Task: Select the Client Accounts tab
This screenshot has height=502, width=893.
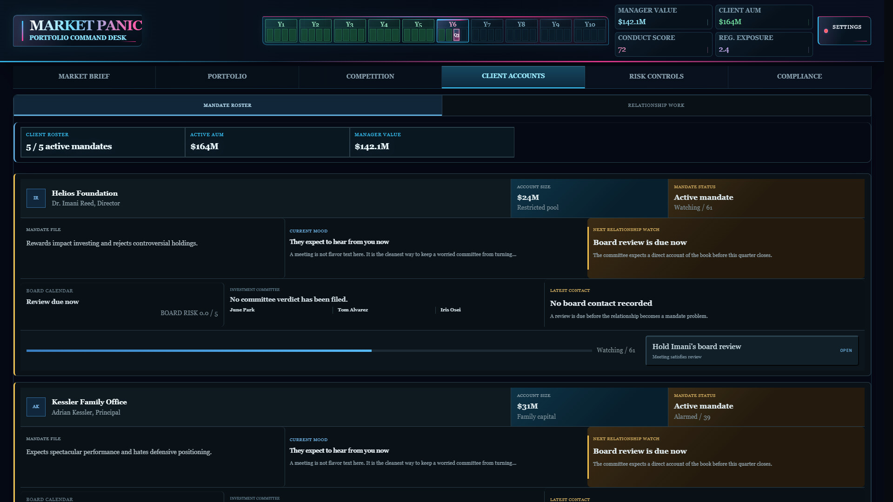Action: (513, 77)
